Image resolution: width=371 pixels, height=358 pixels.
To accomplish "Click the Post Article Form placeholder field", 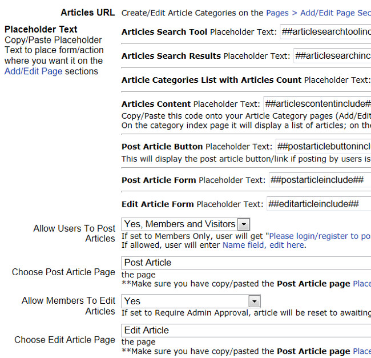I will point(320,180).
